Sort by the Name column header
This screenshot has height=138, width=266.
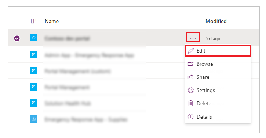52,21
